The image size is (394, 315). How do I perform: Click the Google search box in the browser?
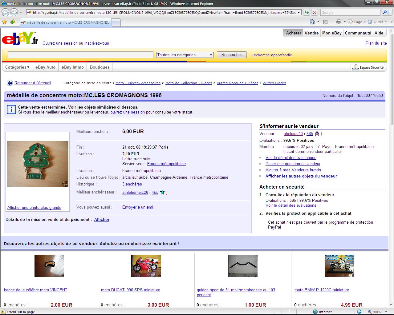[x=350, y=13]
